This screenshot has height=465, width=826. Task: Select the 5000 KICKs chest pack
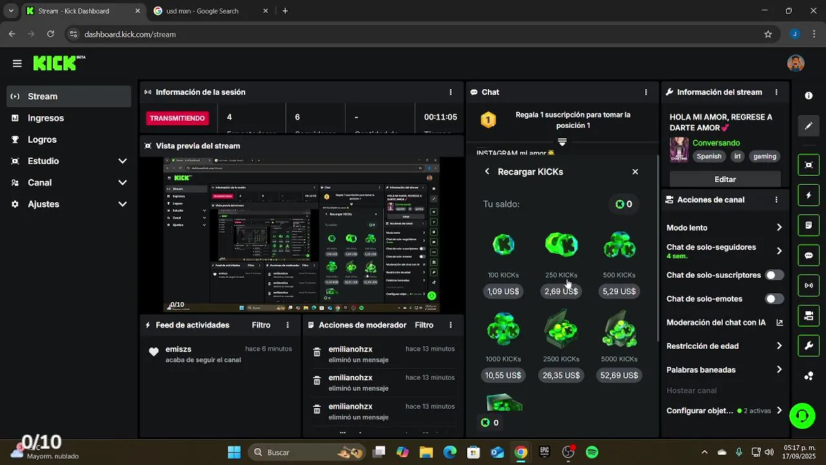coord(619,329)
